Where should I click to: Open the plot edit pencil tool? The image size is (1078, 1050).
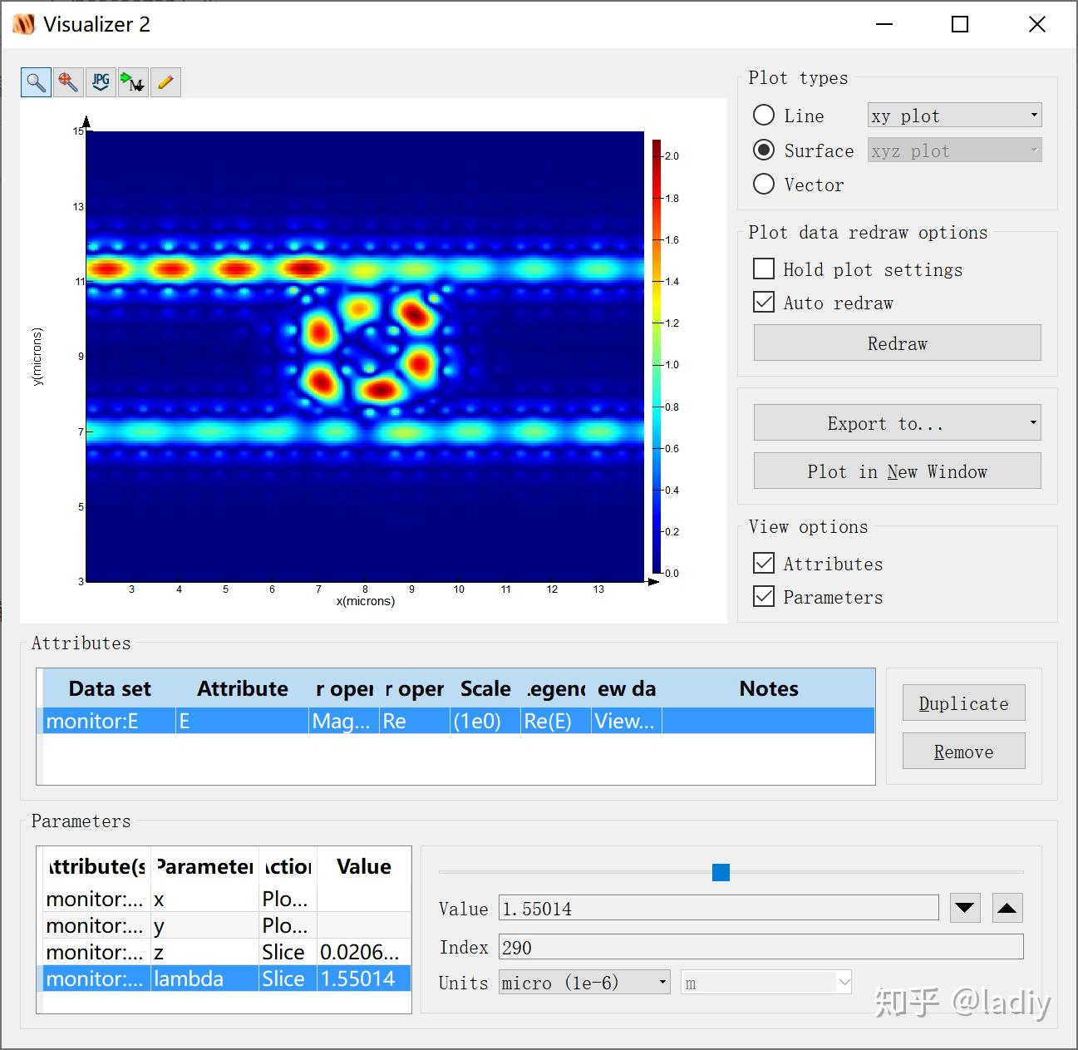pyautogui.click(x=165, y=82)
